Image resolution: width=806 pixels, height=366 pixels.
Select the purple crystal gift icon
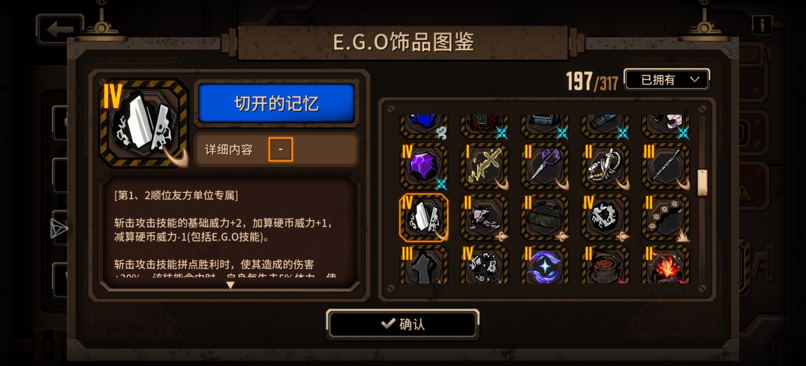(x=424, y=166)
